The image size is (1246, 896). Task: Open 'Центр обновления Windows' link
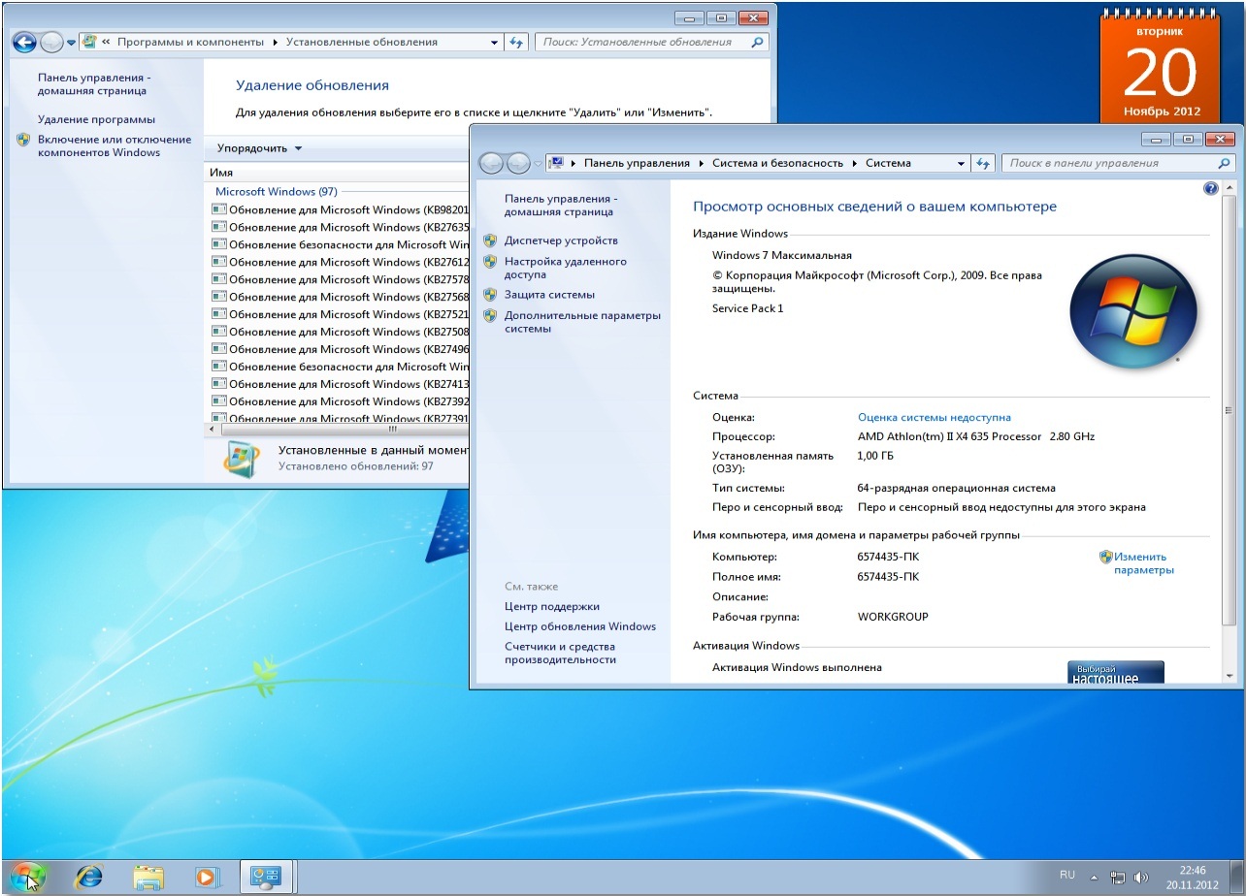coord(580,626)
